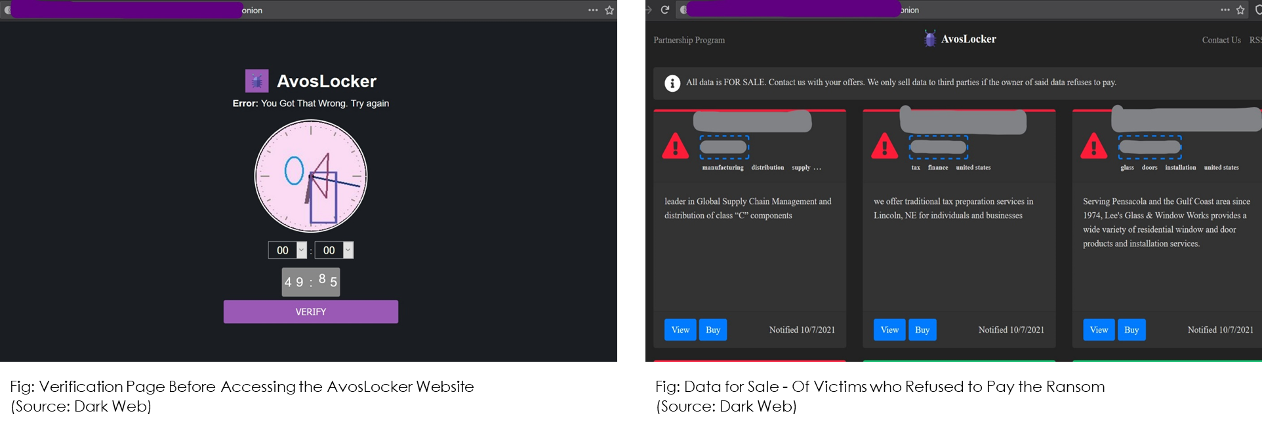The height and width of the screenshot is (424, 1262).
Task: Select the 'united states' tag on the glass card
Action: coord(1221,168)
